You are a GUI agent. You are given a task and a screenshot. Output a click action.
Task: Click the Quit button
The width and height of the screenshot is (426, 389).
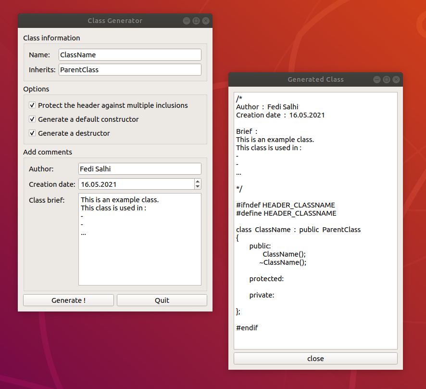(162, 300)
